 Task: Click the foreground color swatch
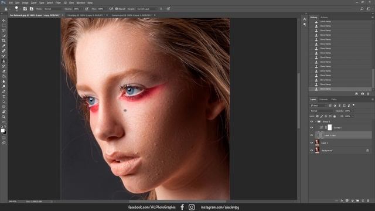[2, 130]
